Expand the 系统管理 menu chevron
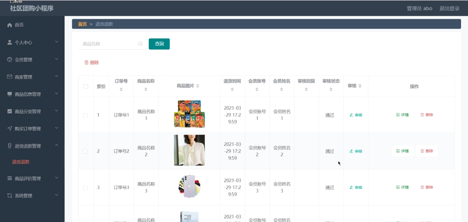 coord(56,195)
